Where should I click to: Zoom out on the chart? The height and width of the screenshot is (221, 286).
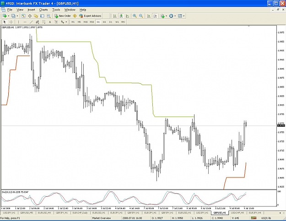141,16
